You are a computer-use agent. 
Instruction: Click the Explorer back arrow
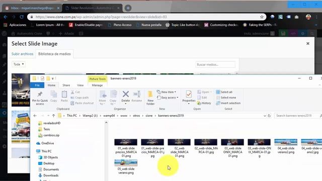[35, 116]
